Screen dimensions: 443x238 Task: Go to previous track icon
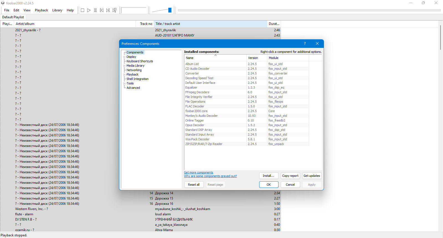click(102, 10)
